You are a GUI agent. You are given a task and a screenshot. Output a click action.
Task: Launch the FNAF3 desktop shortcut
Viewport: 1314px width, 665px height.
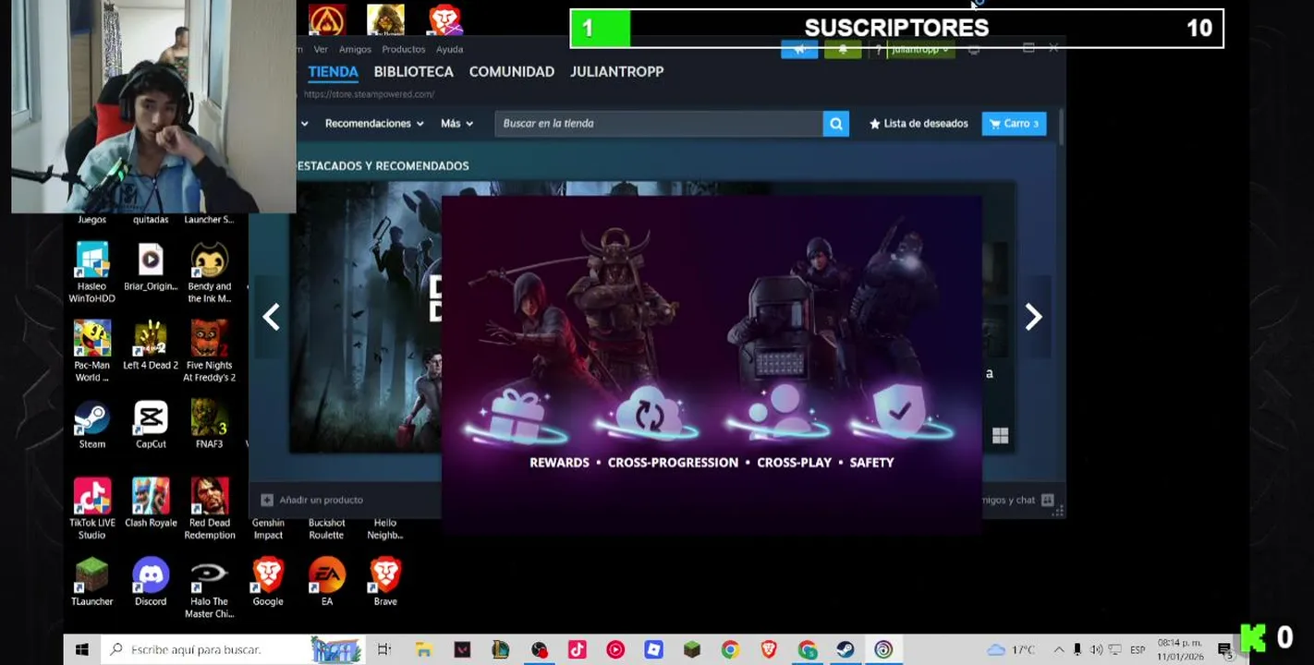(210, 425)
